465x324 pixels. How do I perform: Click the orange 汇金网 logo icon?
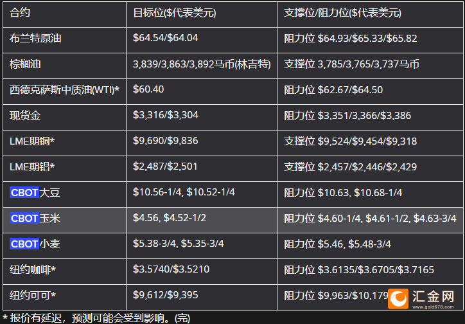click(x=398, y=299)
